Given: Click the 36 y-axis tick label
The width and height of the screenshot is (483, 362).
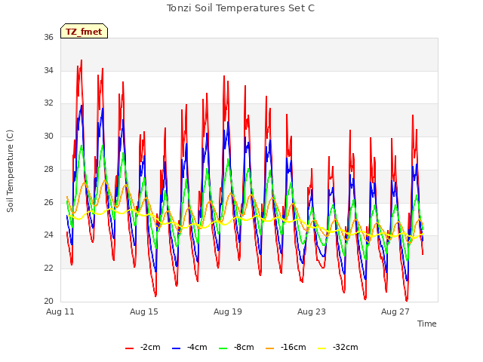Looking at the screenshot, I should click(x=48, y=38).
